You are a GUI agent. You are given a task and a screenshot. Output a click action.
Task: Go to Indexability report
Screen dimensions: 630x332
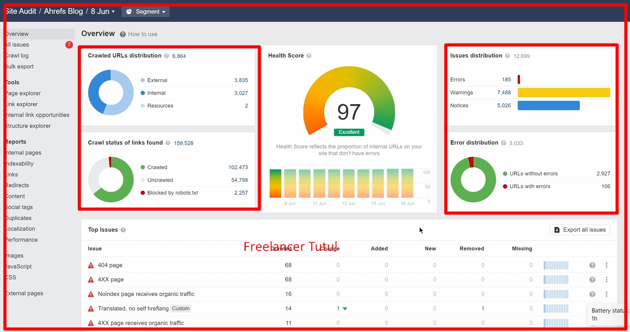(x=20, y=163)
